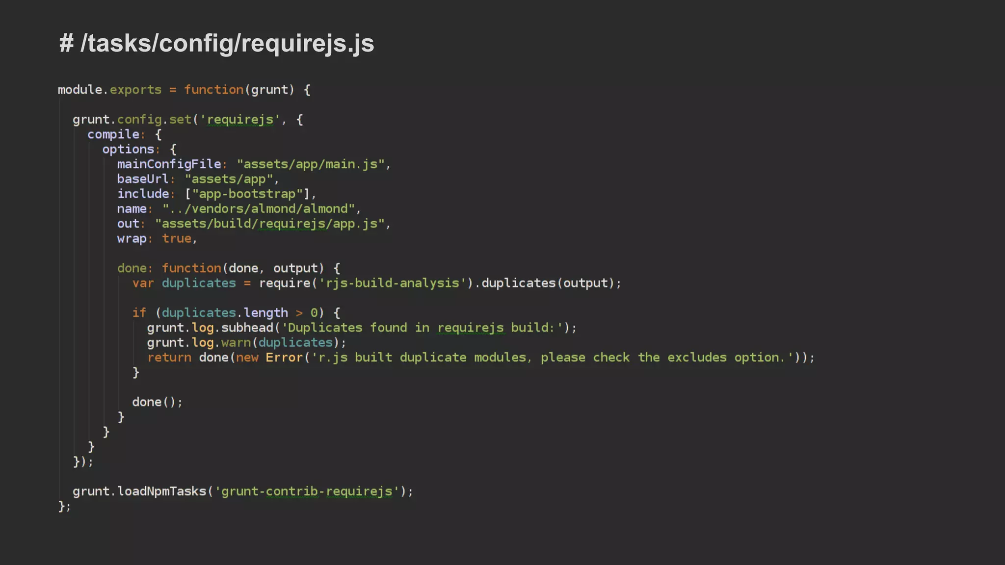Viewport: 1005px width, 565px height.
Task: Click the closing '});' line
Action: point(83,462)
